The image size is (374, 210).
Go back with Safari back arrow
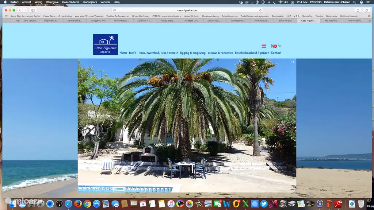[20, 11]
